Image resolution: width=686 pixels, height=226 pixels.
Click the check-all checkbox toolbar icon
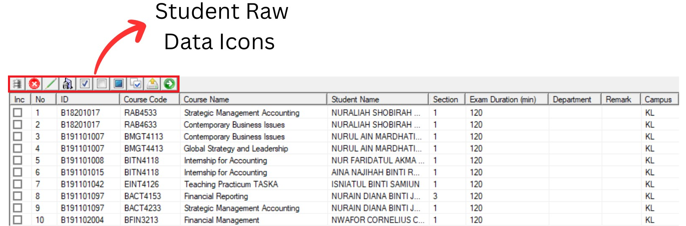click(x=85, y=84)
